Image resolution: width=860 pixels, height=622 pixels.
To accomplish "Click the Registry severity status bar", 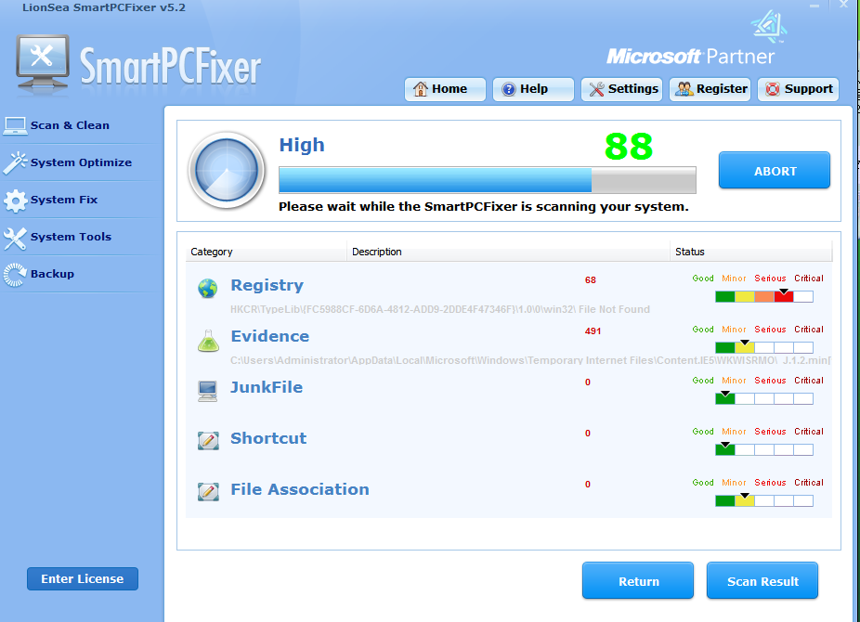I will point(764,296).
